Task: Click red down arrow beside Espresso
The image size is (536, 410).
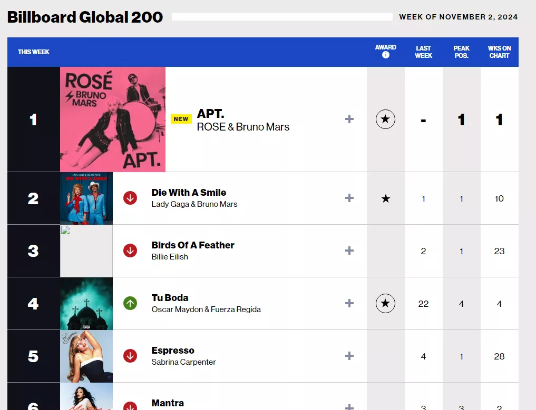Action: [x=130, y=356]
